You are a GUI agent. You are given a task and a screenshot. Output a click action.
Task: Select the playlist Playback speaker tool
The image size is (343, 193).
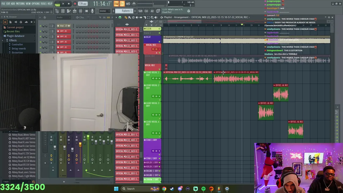click(x=156, y=17)
